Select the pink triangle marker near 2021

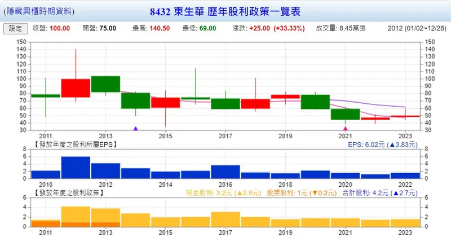tap(346, 129)
